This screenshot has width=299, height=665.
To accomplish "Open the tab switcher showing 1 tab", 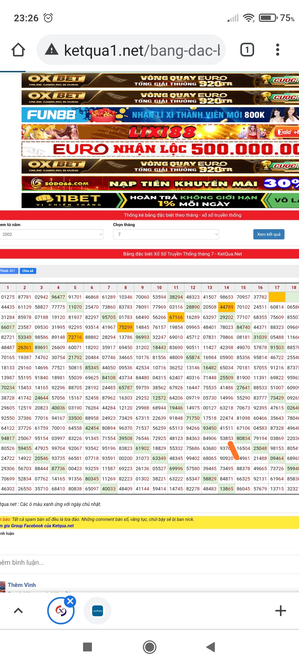I will coord(247,50).
